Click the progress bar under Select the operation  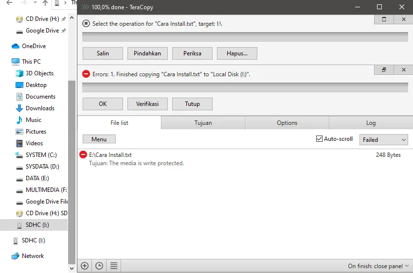[245, 37]
